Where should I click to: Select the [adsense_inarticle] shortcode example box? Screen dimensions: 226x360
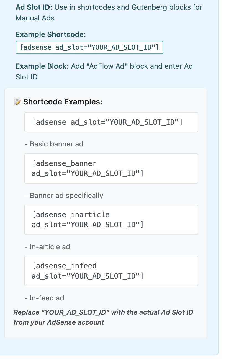point(111,220)
